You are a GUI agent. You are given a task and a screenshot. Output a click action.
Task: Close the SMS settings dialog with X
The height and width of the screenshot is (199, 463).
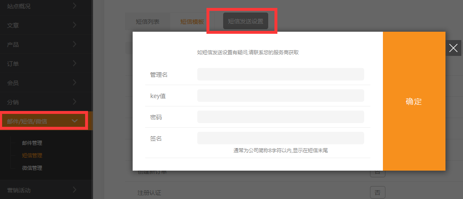pyautogui.click(x=453, y=48)
